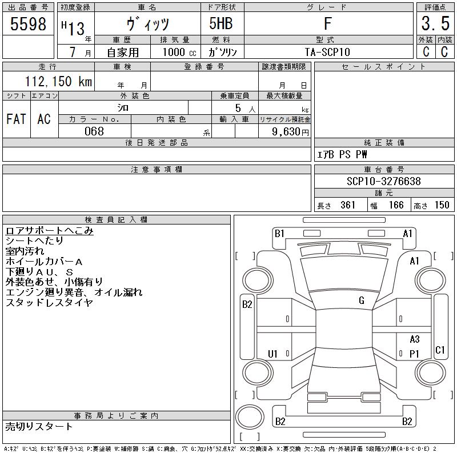Viewport: 457px width, 457px height.
Task: Select the note 下廻りAU、S
Action: [39, 272]
